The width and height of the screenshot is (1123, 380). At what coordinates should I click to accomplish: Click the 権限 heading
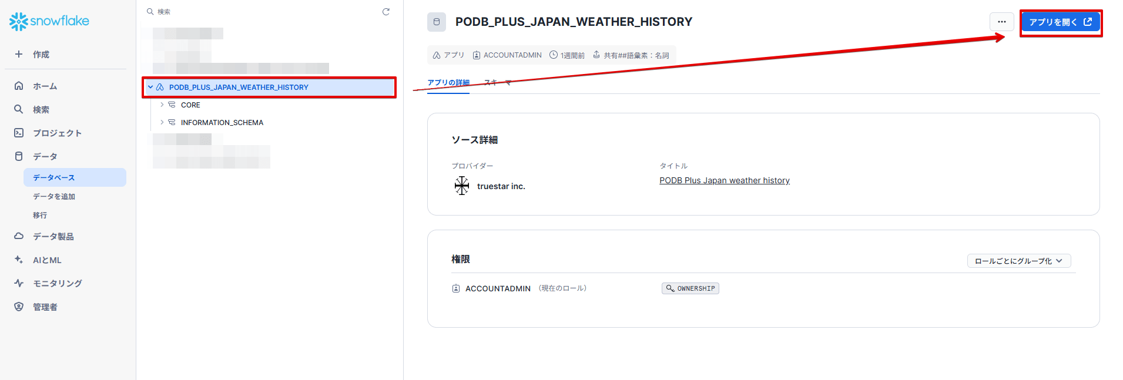pyautogui.click(x=461, y=259)
